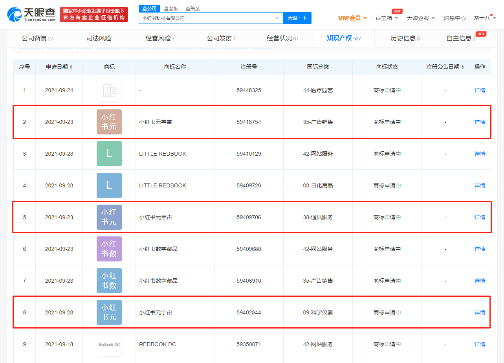Open 详情 for registration 59409720
504x363 pixels.
480,185
